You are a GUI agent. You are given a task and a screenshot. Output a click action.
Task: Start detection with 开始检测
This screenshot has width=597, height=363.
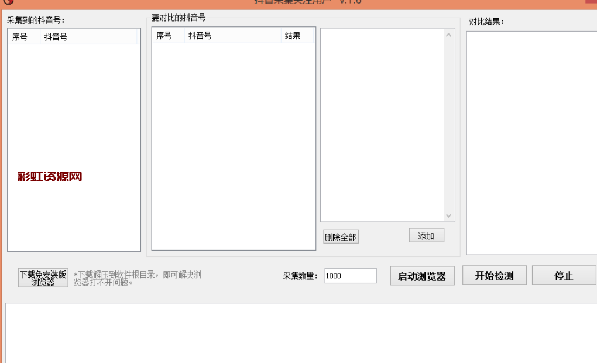tap(495, 276)
